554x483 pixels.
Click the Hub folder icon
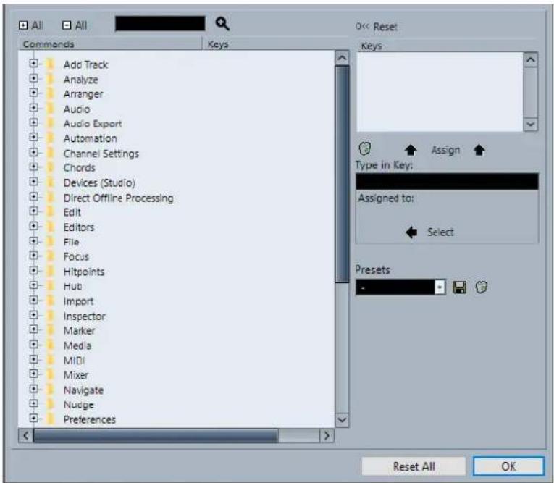[51, 286]
